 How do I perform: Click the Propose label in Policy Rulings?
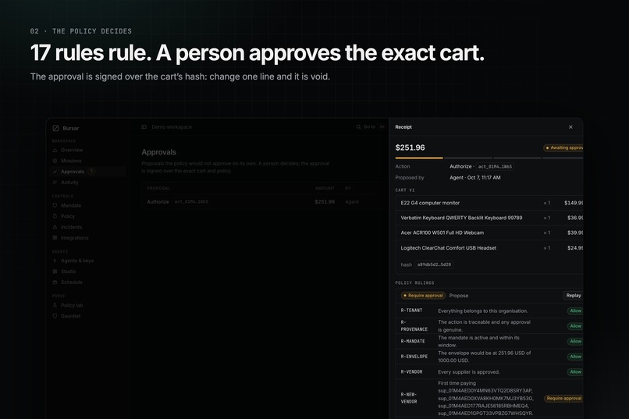[x=459, y=296]
